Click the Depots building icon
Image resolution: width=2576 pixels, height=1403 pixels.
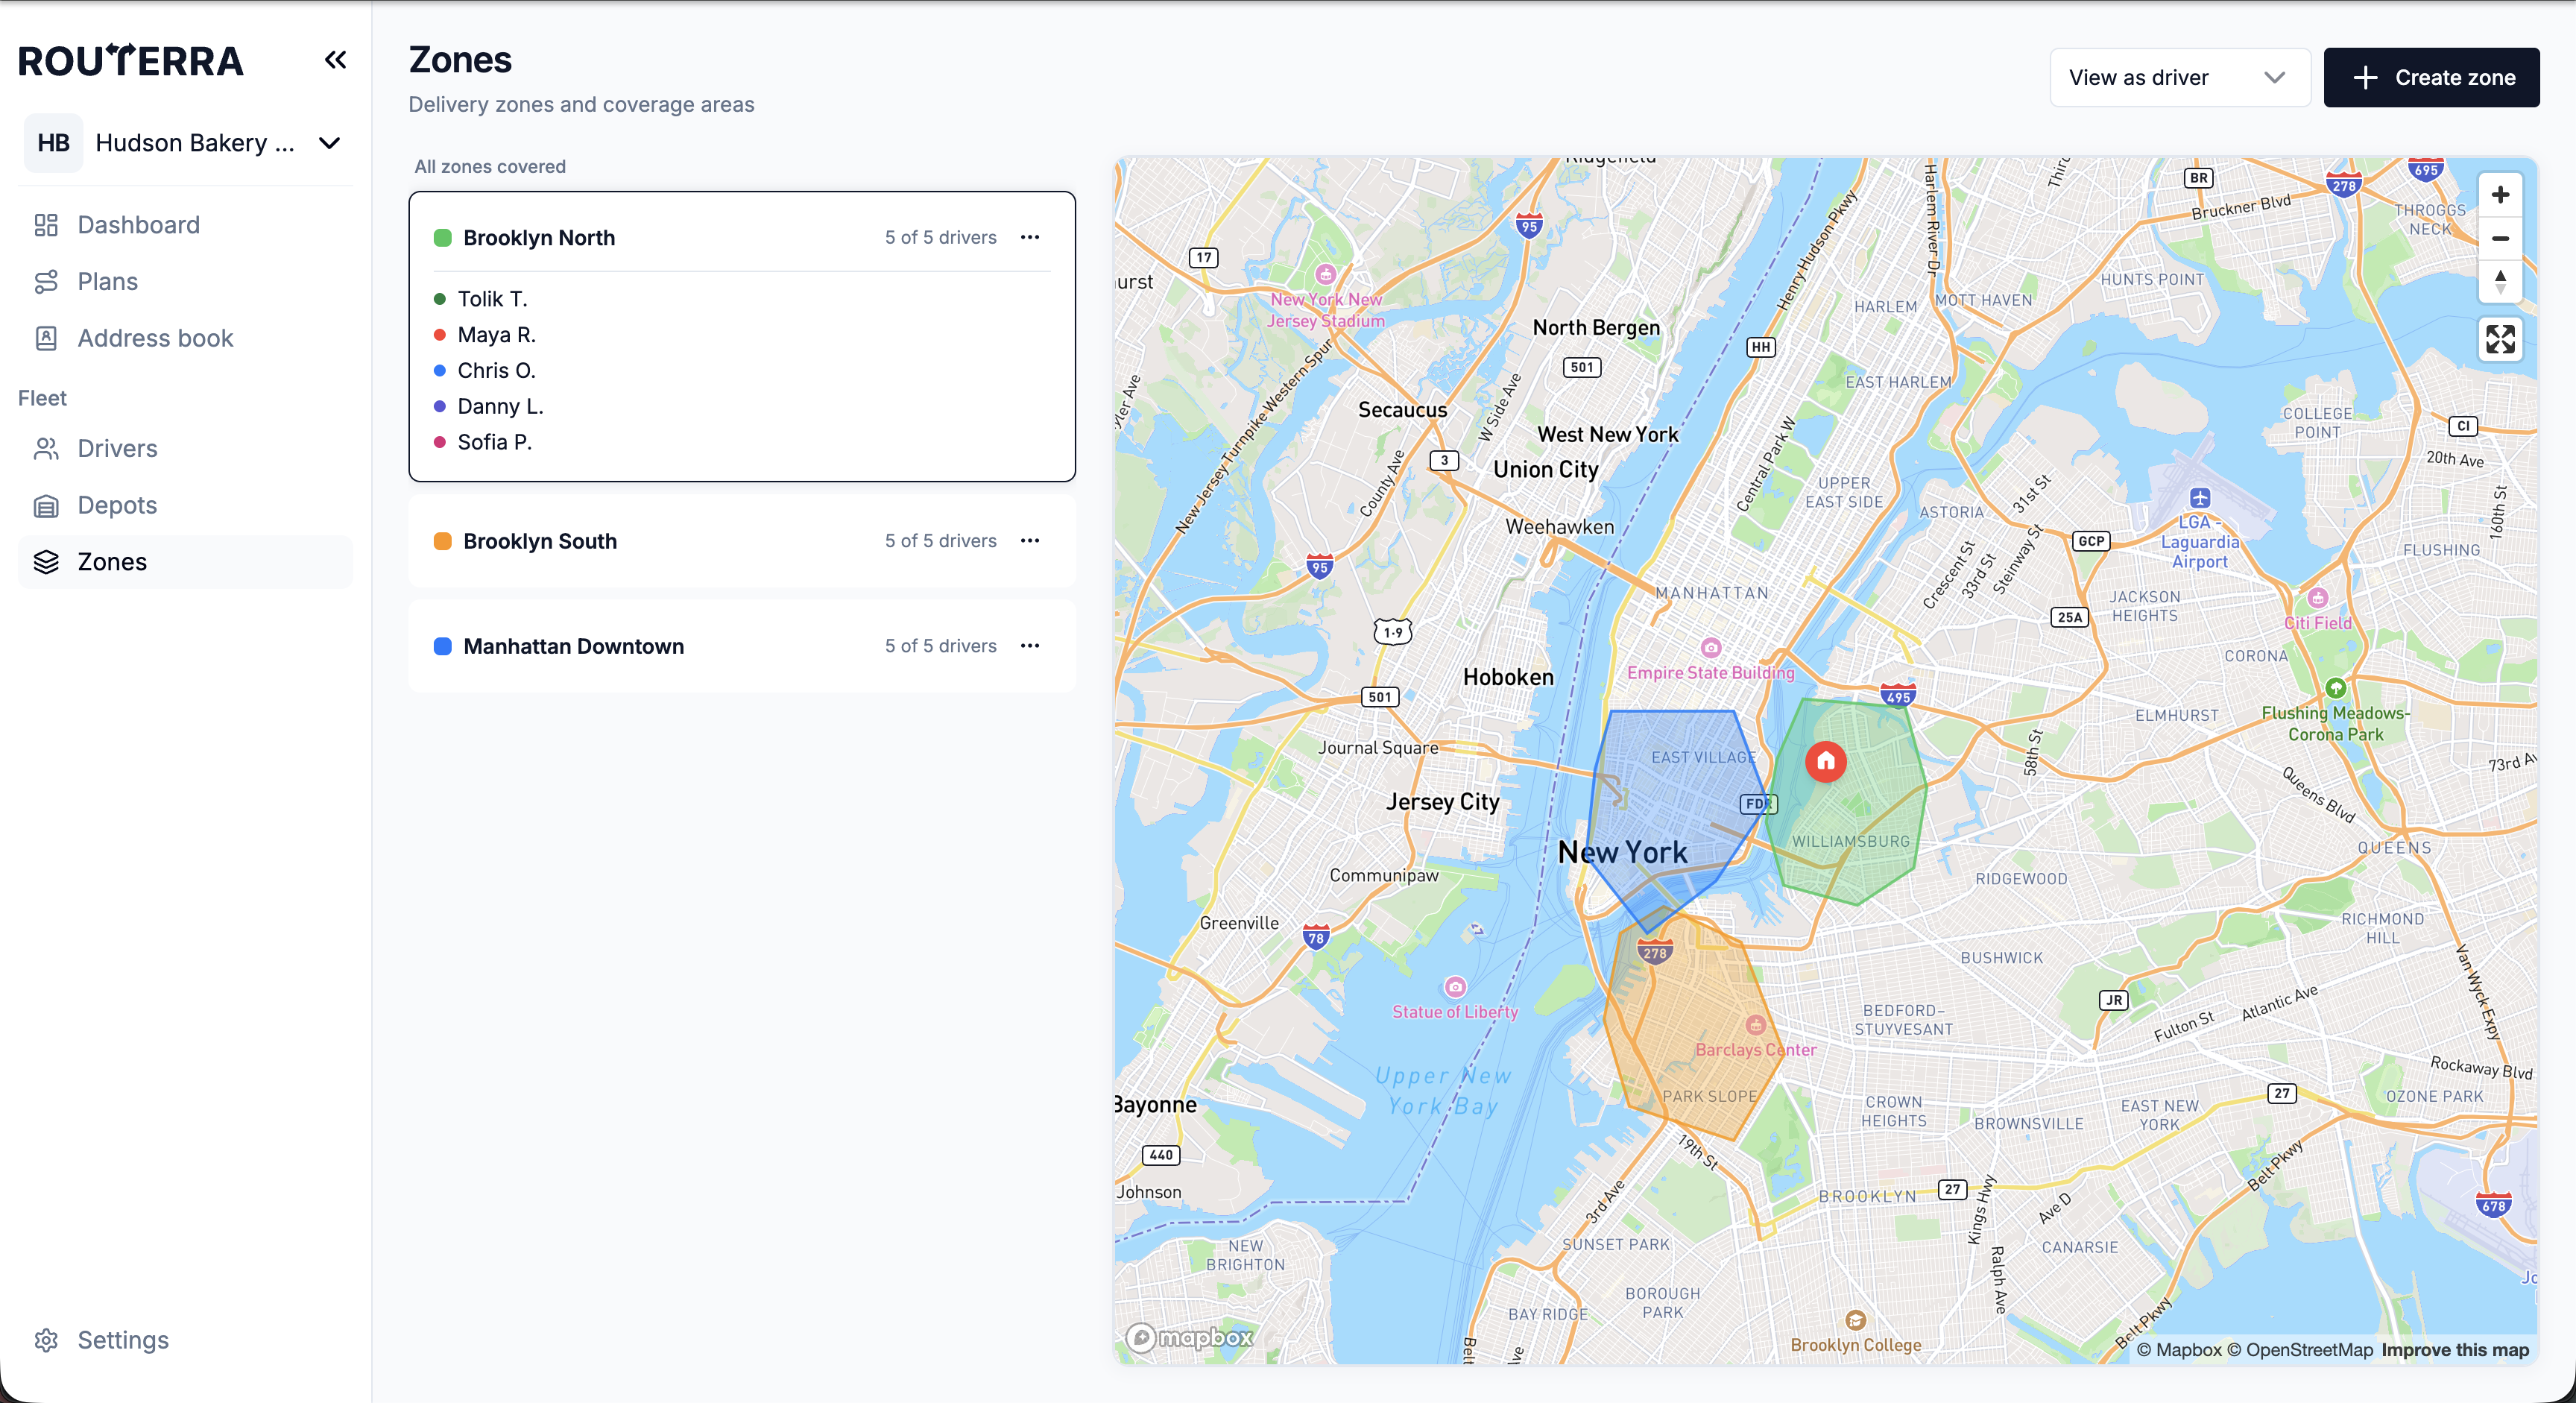(x=46, y=506)
